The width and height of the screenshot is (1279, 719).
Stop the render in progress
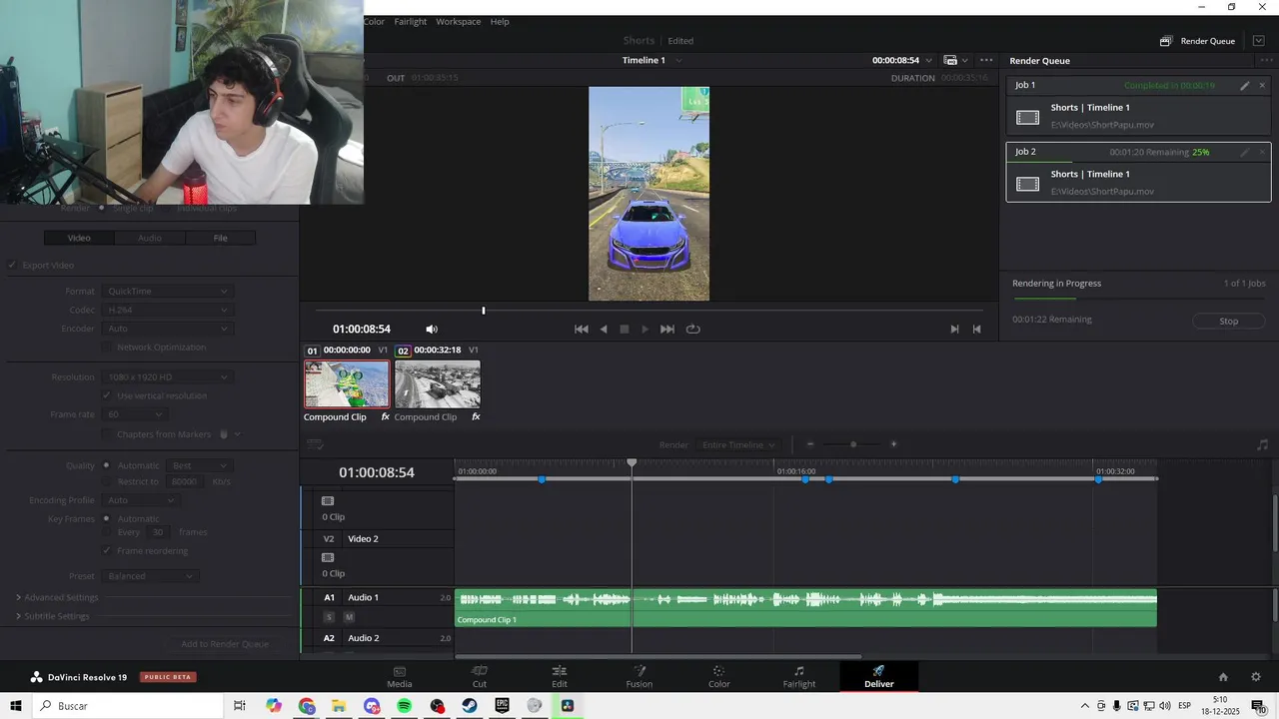[1229, 321]
